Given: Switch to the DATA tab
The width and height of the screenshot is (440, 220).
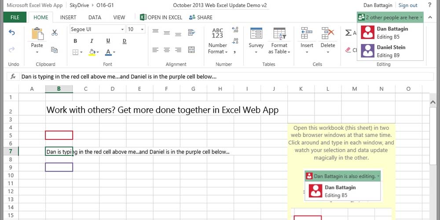Looking at the screenshot, I should click(95, 18).
